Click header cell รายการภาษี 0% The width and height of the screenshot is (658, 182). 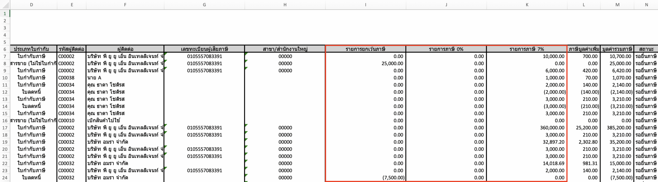446,49
